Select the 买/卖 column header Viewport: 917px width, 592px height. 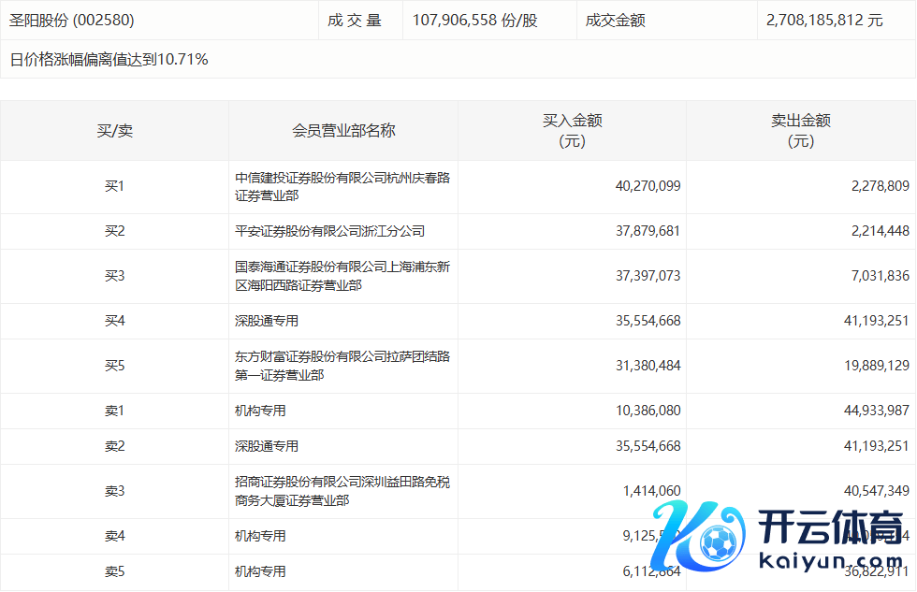(114, 131)
